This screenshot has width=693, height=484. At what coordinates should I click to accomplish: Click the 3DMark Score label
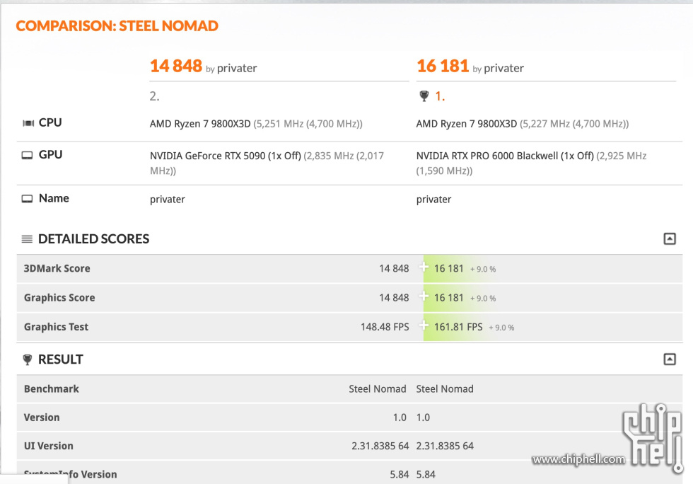coord(57,269)
